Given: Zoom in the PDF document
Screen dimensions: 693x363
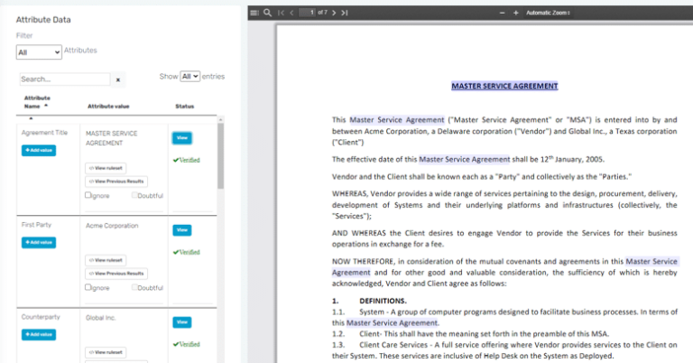Looking at the screenshot, I should (516, 13).
